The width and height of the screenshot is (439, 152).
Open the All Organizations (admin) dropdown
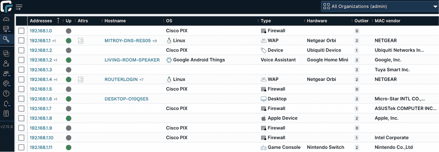379,7
